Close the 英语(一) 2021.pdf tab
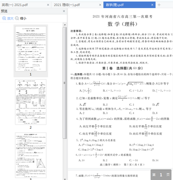The height and width of the screenshot is (180, 173). [48, 5]
